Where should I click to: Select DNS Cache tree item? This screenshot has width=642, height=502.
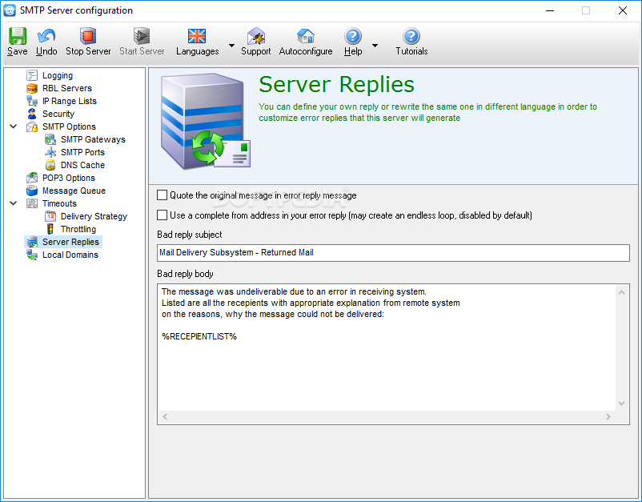82,165
